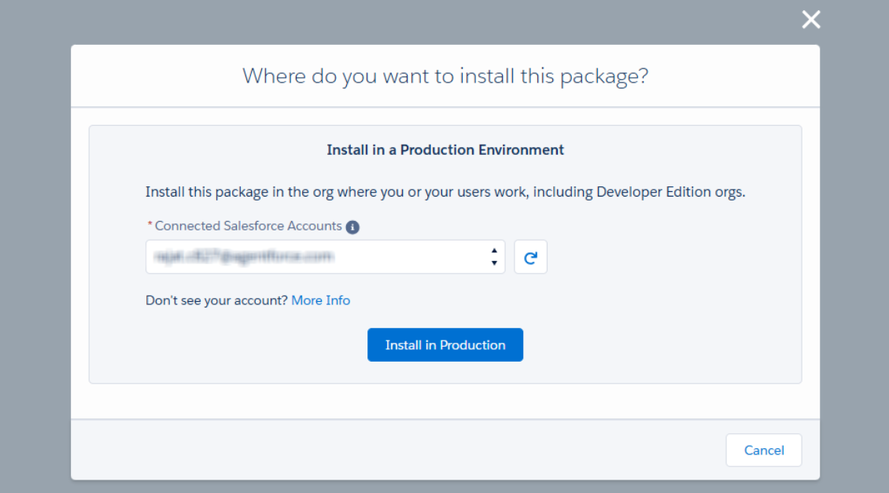This screenshot has height=493, width=889.
Task: Click the empty footer area left of Cancel
Action: click(393, 451)
